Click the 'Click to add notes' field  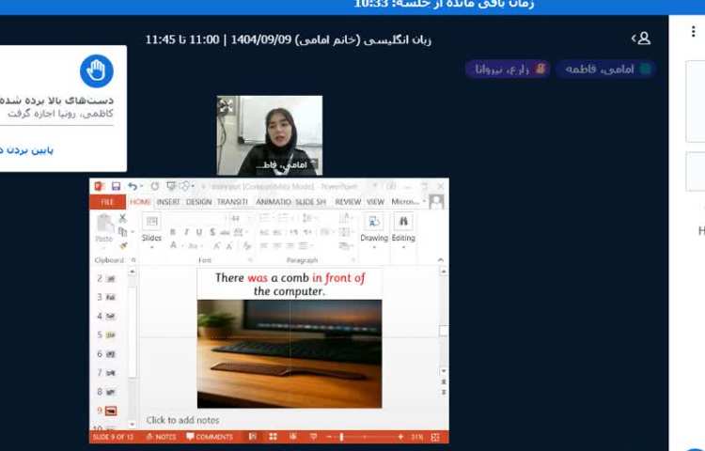(x=182, y=420)
